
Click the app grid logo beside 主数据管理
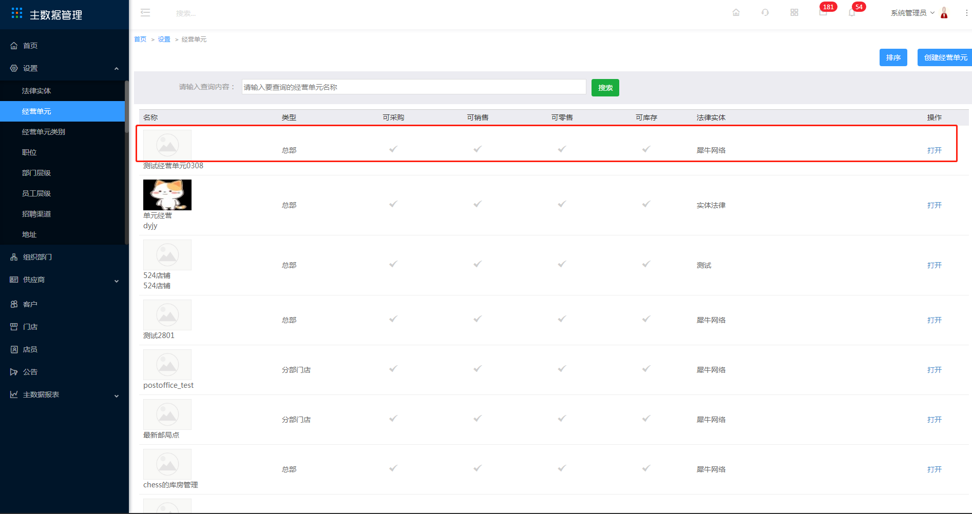pyautogui.click(x=17, y=13)
